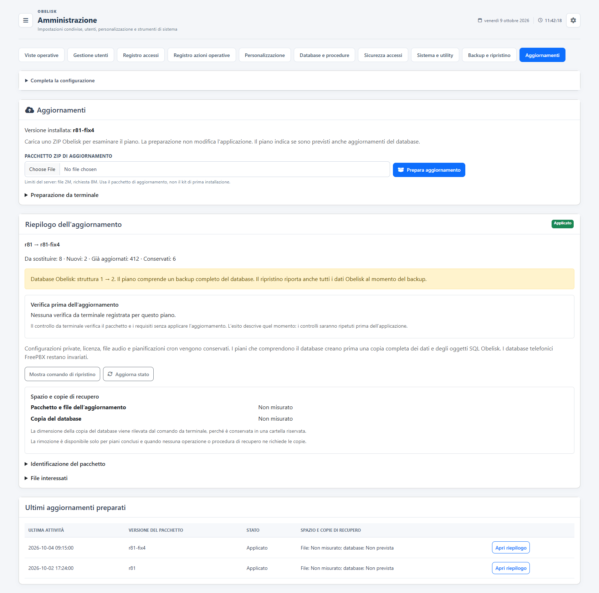Image resolution: width=599 pixels, height=593 pixels.
Task: Click the 'r81 → r81-fix4' version line
Action: pyautogui.click(x=42, y=244)
